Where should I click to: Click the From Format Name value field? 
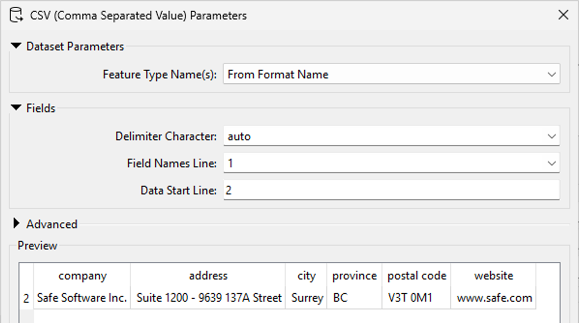[x=339, y=74]
